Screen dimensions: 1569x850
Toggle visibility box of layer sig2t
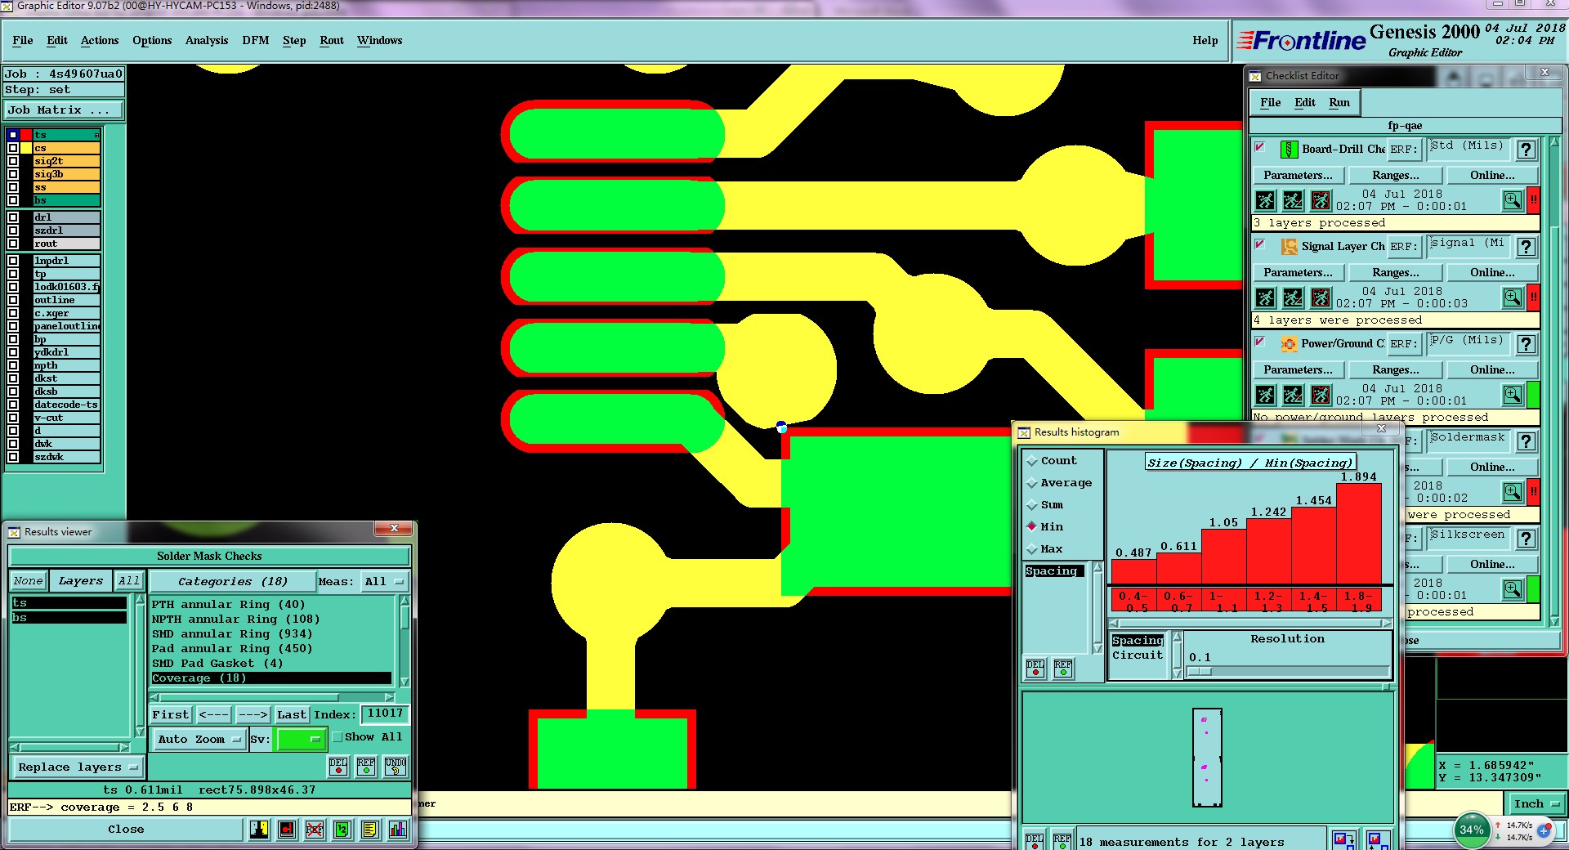click(13, 161)
